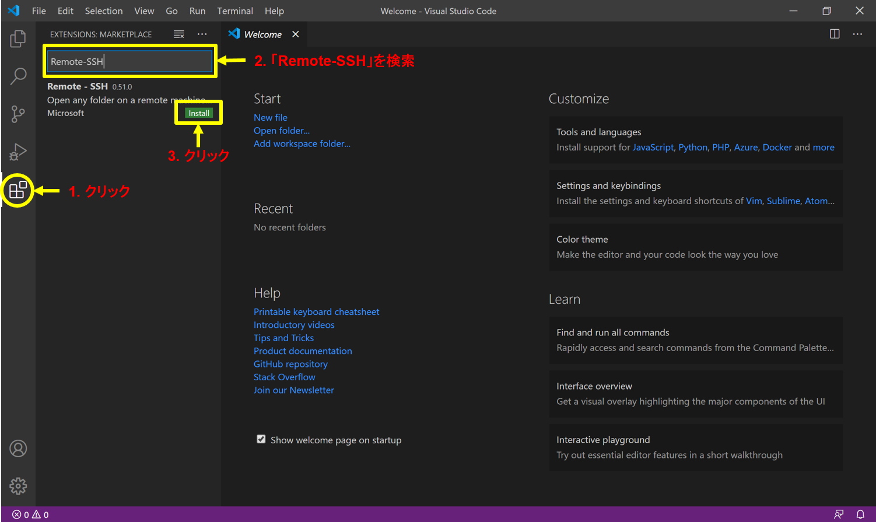The image size is (876, 522).
Task: Open Stack Overflow link
Action: tap(285, 377)
